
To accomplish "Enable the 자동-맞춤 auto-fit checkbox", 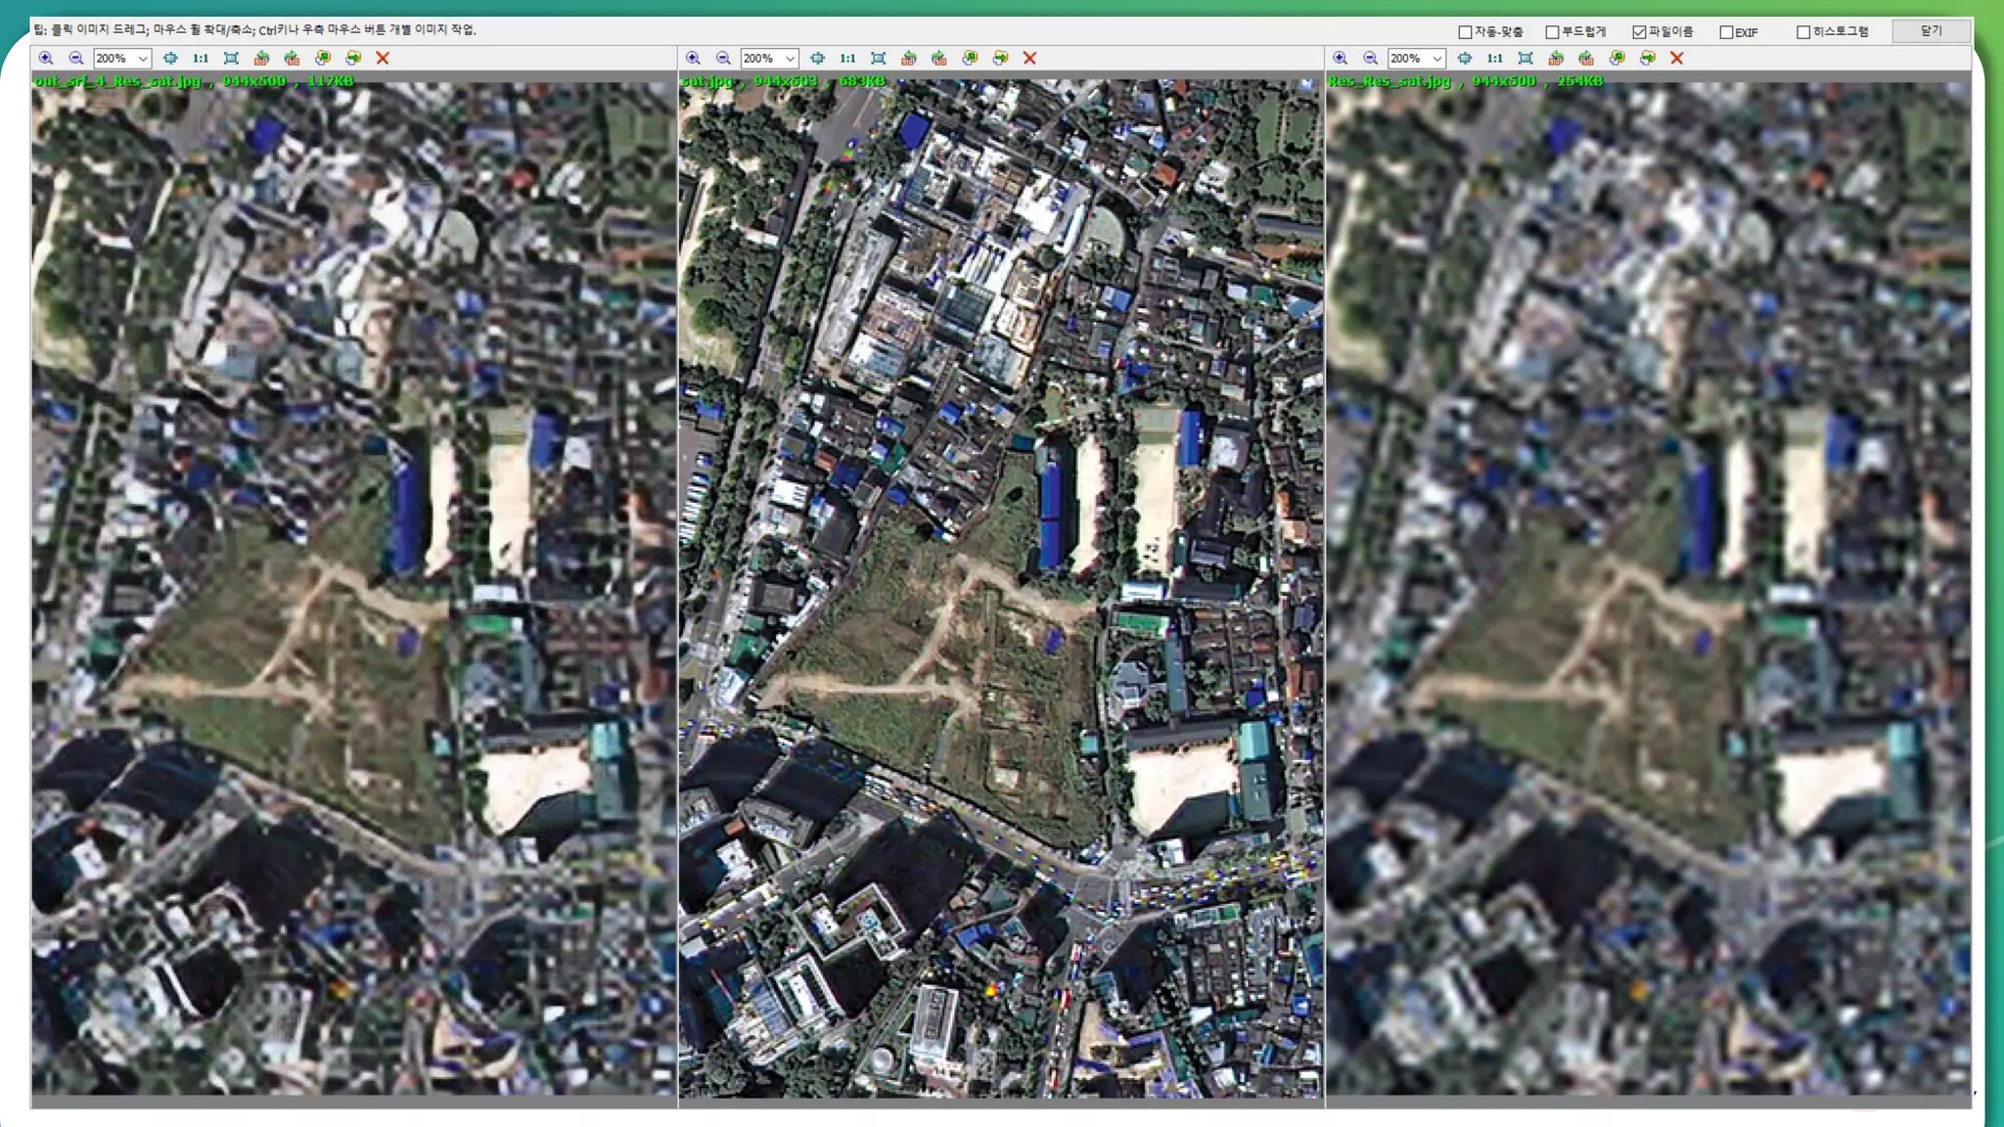I will click(x=1465, y=32).
